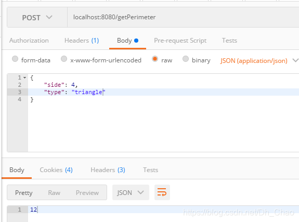This screenshot has width=299, height=222.
Task: Open the response Headers (3) tab
Action: [108, 170]
